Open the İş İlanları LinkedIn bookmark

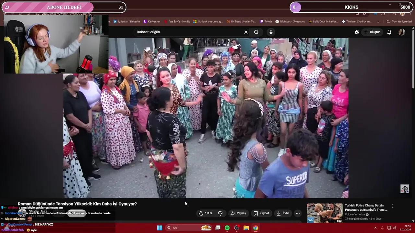point(126,22)
